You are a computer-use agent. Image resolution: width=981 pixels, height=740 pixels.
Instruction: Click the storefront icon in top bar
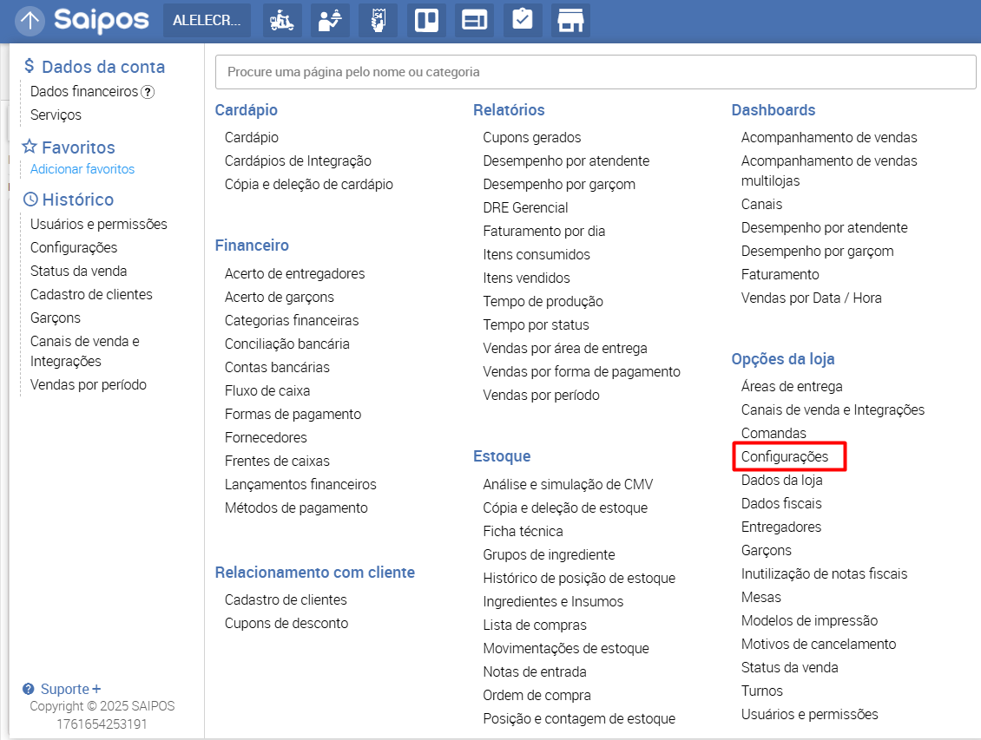tap(570, 21)
